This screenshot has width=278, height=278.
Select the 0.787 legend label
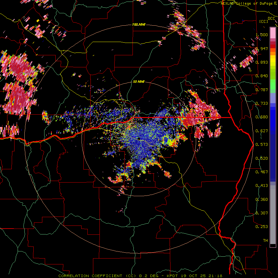click(262, 90)
